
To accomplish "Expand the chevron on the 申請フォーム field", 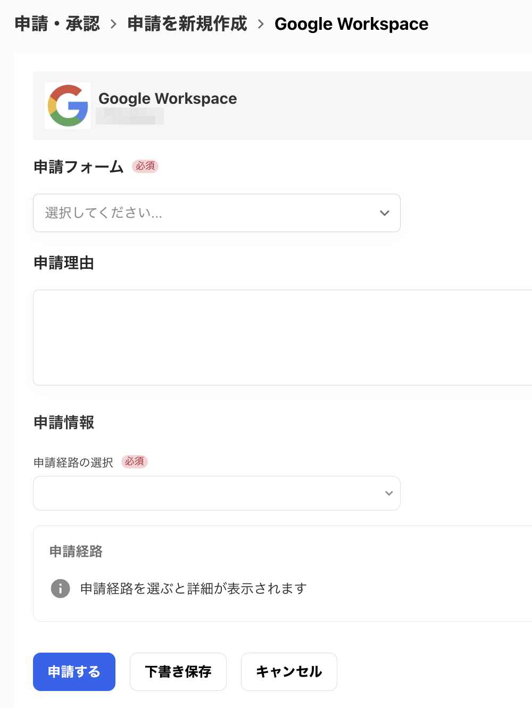I will [384, 213].
